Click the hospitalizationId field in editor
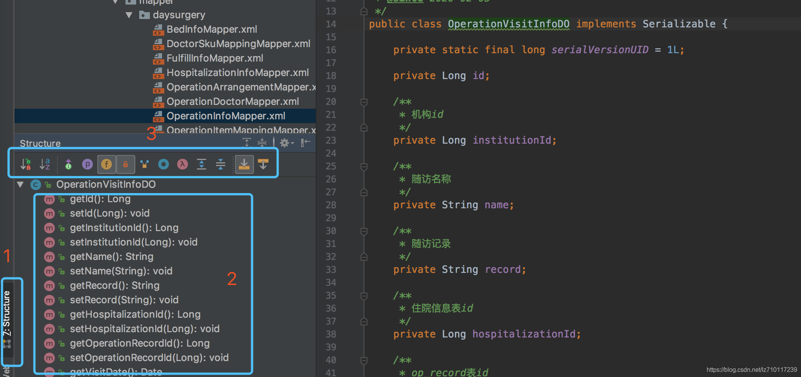 tap(524, 334)
